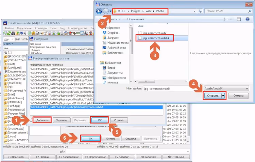Select Недавние места in sidebar
255x162 pixels.
pyautogui.click(x=116, y=43)
